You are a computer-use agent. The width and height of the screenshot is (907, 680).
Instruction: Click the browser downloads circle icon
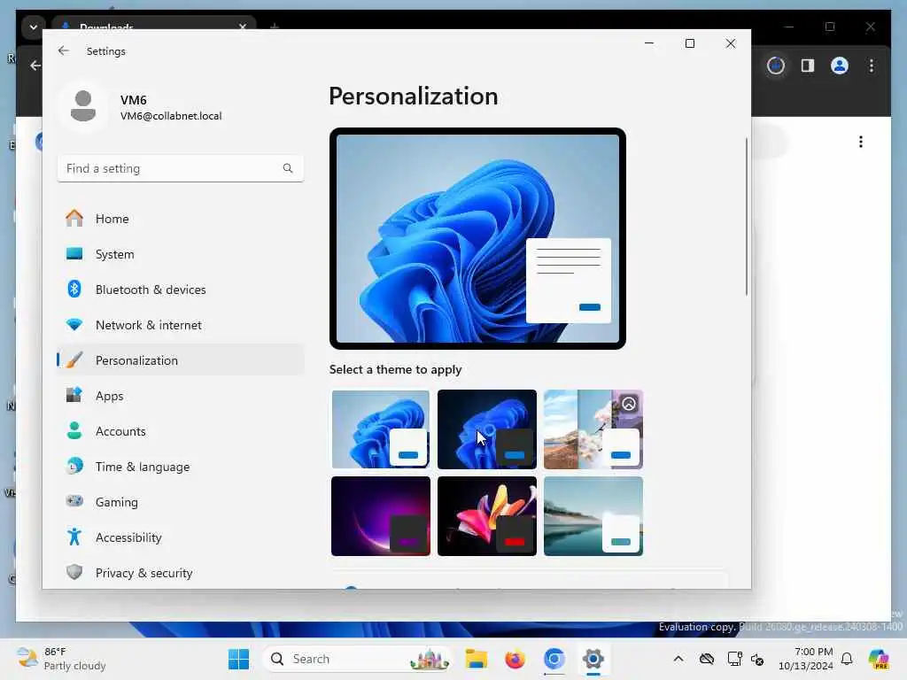click(x=776, y=66)
